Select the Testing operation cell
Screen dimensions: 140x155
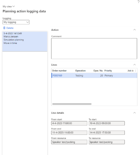[x=79, y=76]
